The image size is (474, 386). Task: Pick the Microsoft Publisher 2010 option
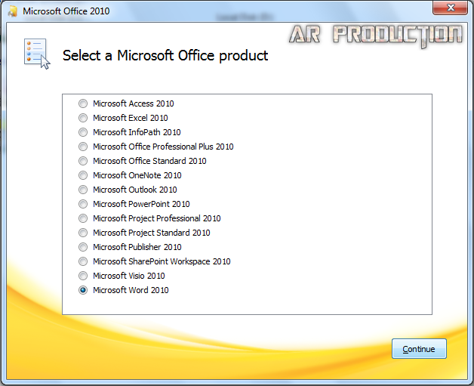[x=82, y=247]
